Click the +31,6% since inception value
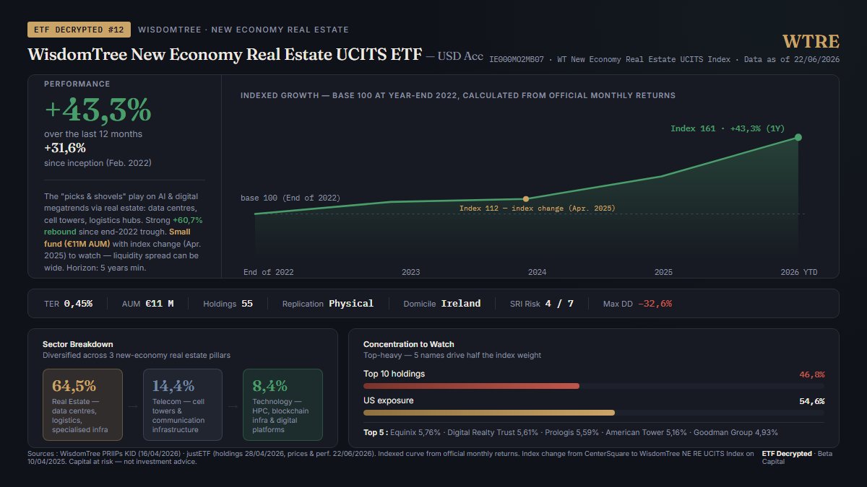Viewport: 867px width, 487px height. (65, 148)
